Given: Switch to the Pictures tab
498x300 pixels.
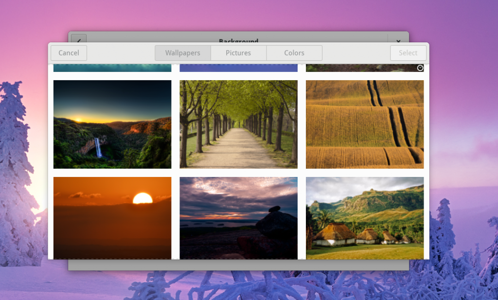Looking at the screenshot, I should pyautogui.click(x=238, y=53).
